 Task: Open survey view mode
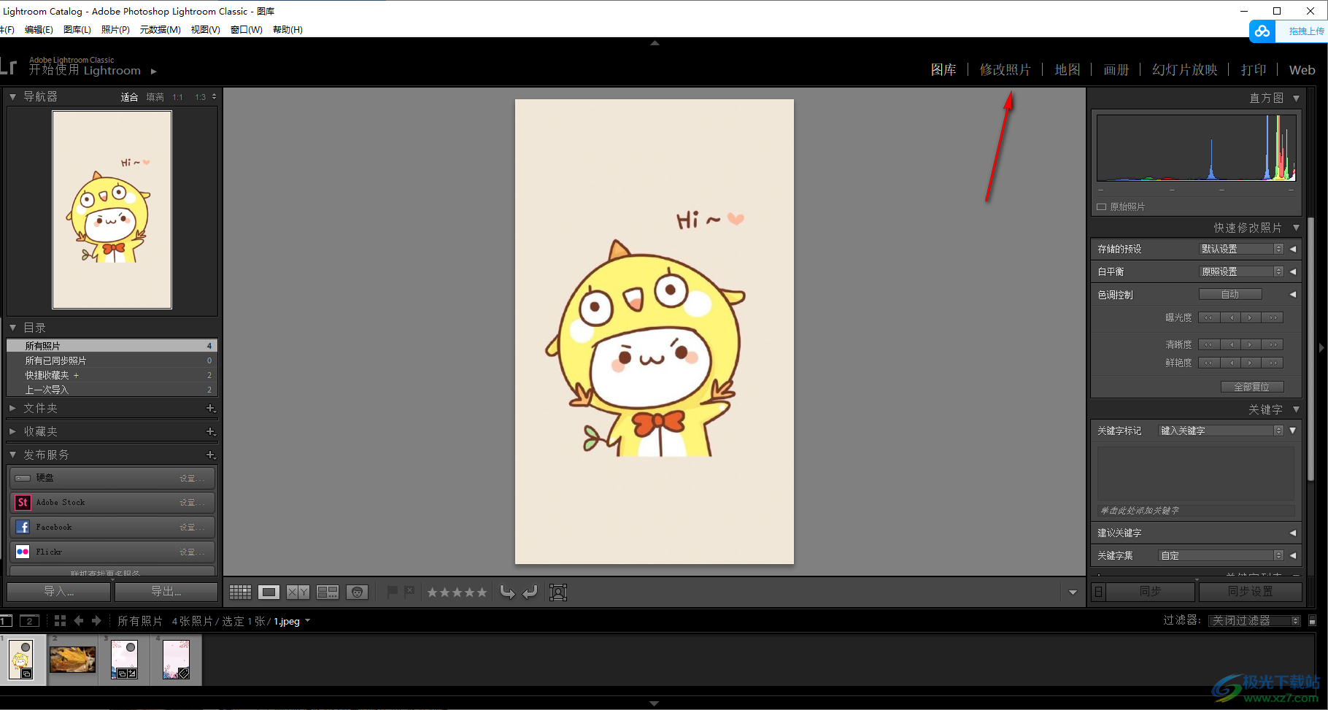click(x=327, y=592)
